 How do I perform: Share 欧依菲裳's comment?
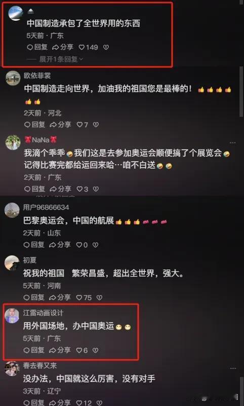tap(60, 125)
